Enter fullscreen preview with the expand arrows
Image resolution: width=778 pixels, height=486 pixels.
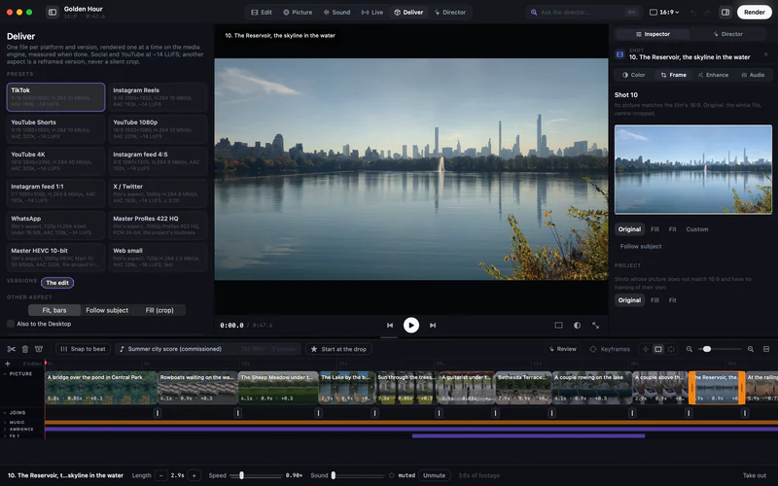[x=596, y=326]
